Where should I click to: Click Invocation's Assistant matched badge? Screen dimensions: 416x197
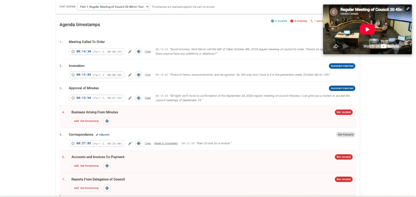342,66
